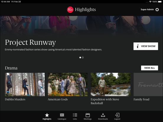Click the Highlights page title
The height and width of the screenshot is (122, 163).
[85, 9]
